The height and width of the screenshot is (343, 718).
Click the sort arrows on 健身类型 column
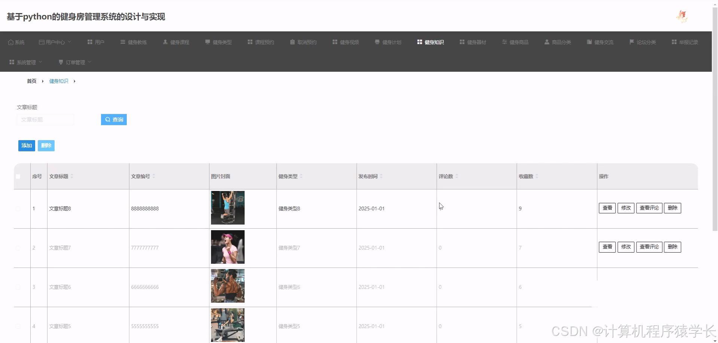tap(301, 176)
